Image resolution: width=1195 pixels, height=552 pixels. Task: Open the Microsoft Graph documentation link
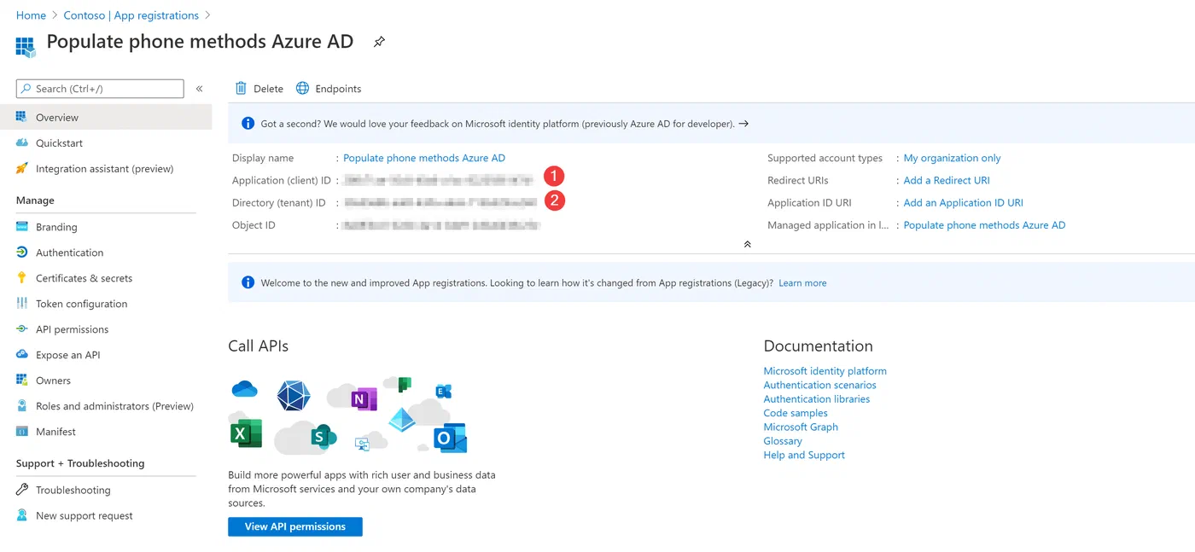click(801, 427)
